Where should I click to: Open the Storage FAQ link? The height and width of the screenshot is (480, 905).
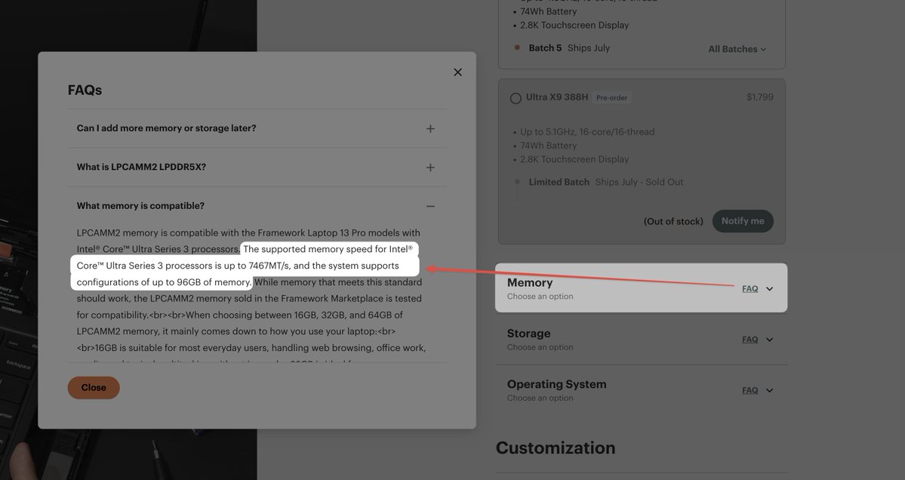pos(750,339)
